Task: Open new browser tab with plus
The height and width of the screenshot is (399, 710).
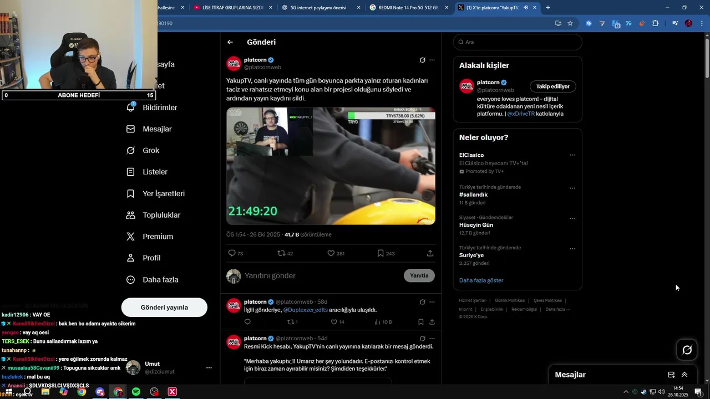Action: (548, 8)
